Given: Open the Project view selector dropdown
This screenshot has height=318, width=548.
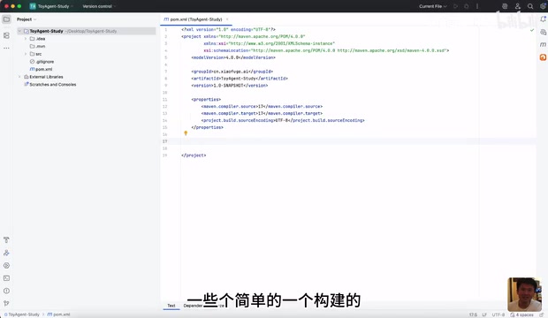Looking at the screenshot, I should click(x=27, y=19).
